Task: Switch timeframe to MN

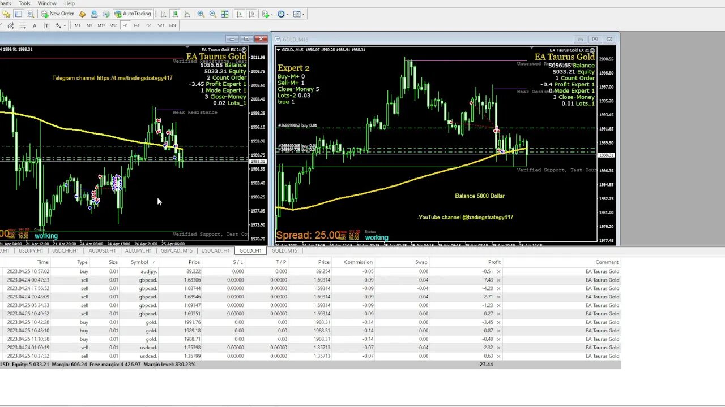Action: tap(172, 25)
